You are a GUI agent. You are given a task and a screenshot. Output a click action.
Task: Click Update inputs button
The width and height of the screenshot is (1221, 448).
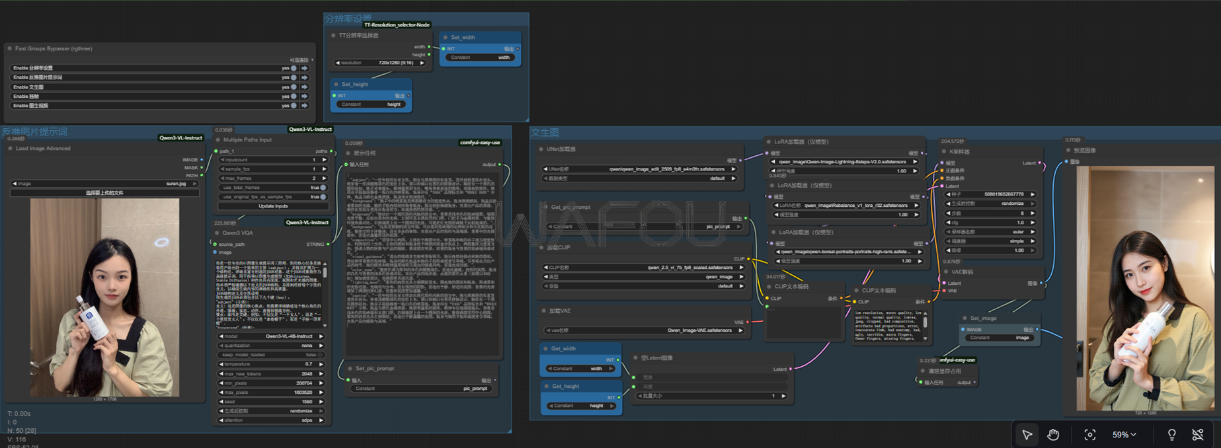(273, 206)
